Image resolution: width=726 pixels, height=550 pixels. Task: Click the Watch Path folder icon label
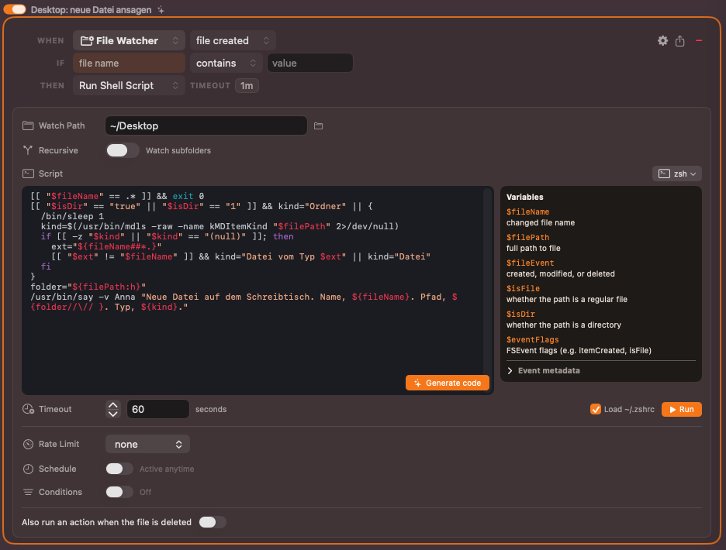pos(28,125)
